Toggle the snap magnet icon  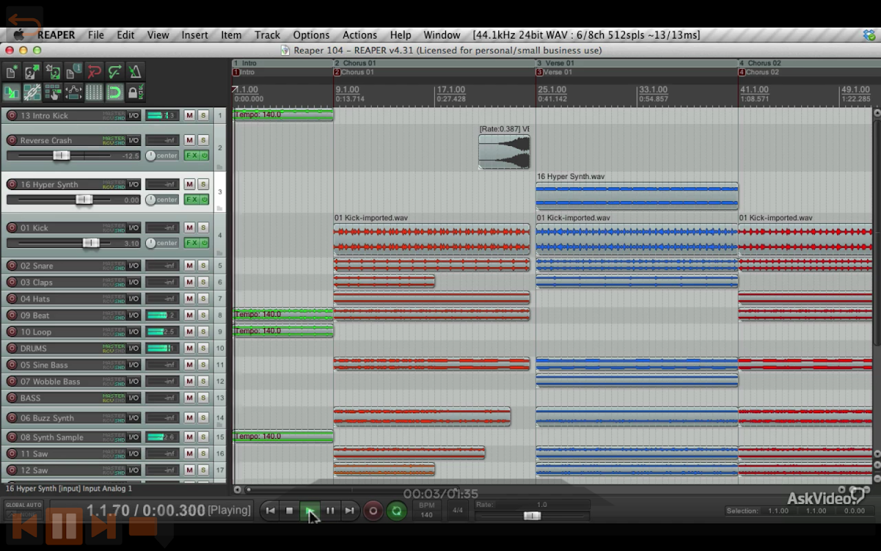(x=115, y=92)
